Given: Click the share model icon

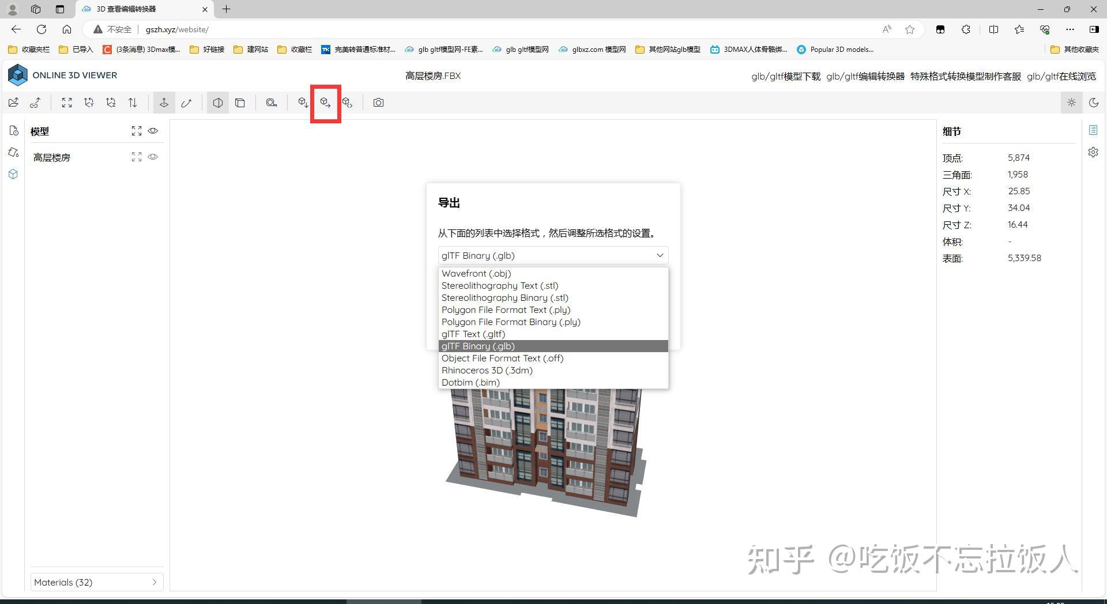Looking at the screenshot, I should tap(347, 103).
